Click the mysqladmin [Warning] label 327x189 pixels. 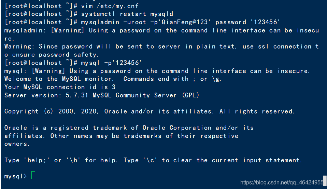click(x=67, y=30)
